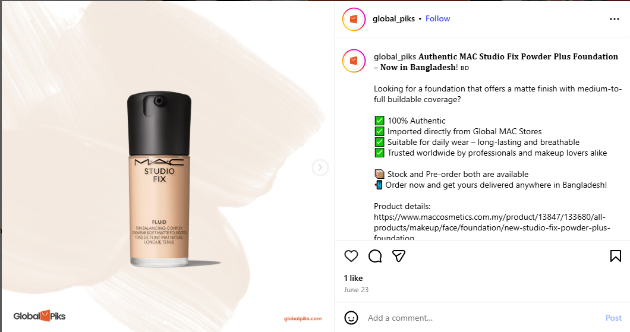Save post with the bookmark icon
630x332 pixels.
coord(615,256)
